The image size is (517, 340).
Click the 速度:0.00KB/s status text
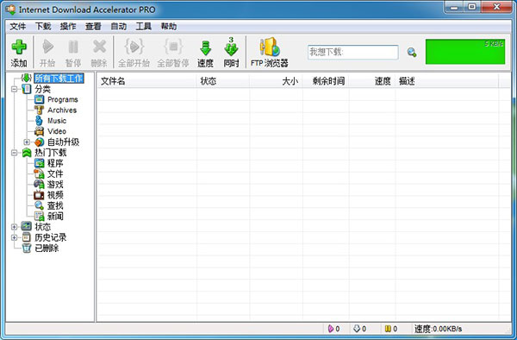(x=439, y=329)
